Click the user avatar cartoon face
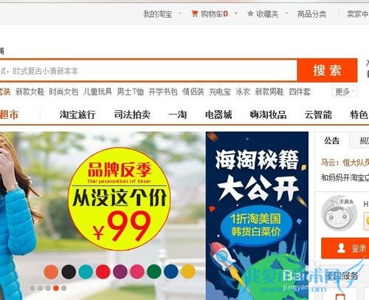The height and width of the screenshot is (300, 369). pos(339,213)
